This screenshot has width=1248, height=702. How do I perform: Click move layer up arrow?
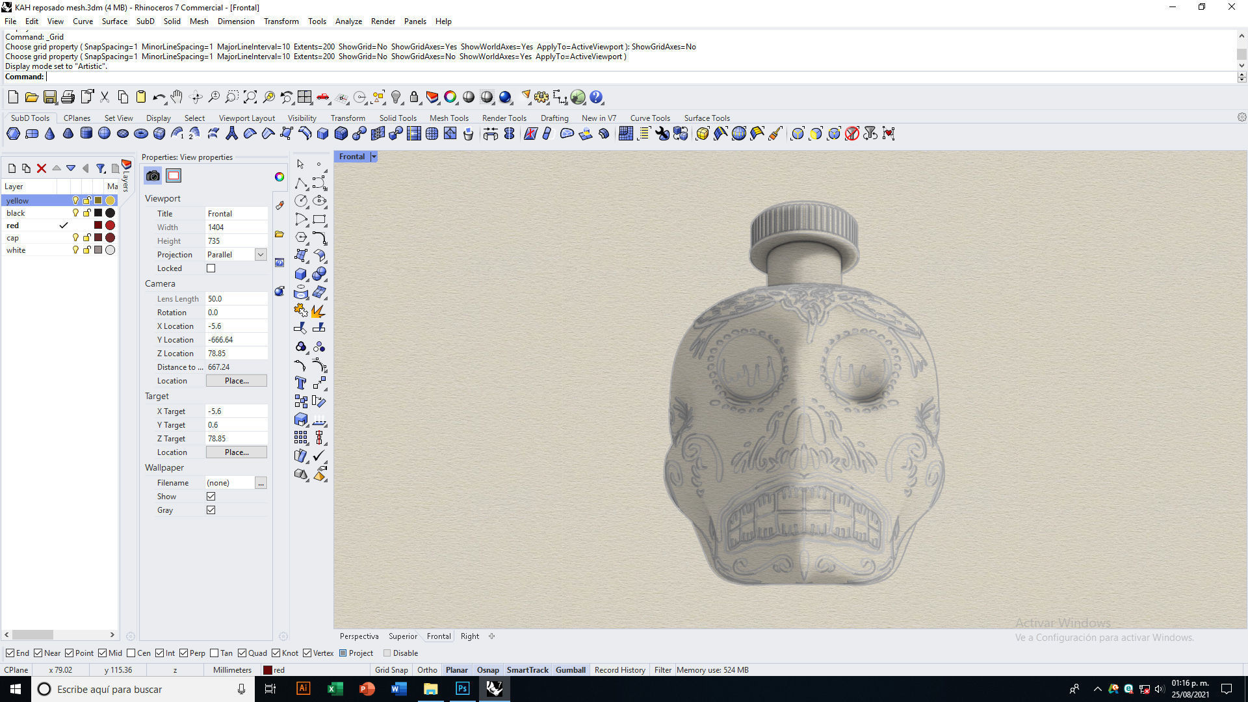57,168
